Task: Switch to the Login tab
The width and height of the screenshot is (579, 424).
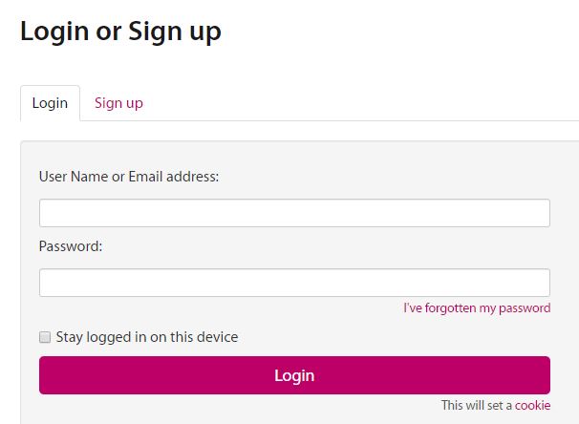Action: 50,103
